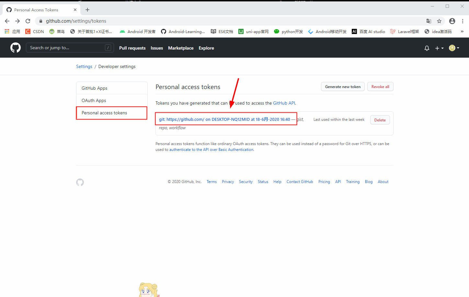Open the Android 开发者 bookmark
Viewport: 469px width, 297px height.
(x=138, y=31)
